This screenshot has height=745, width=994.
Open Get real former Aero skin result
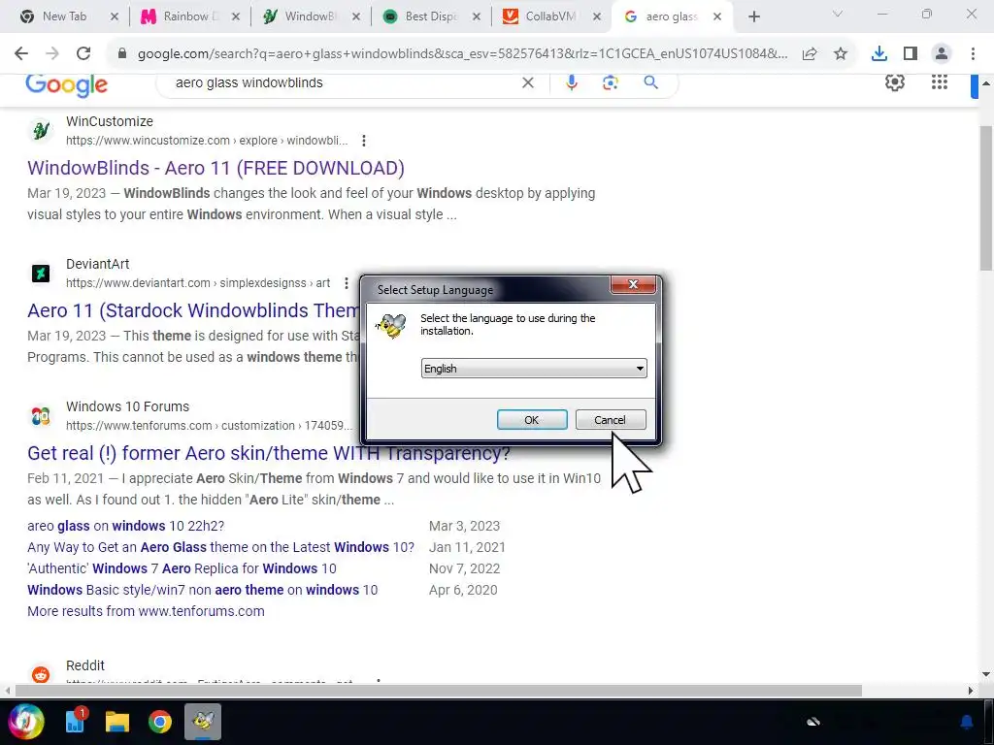269,453
